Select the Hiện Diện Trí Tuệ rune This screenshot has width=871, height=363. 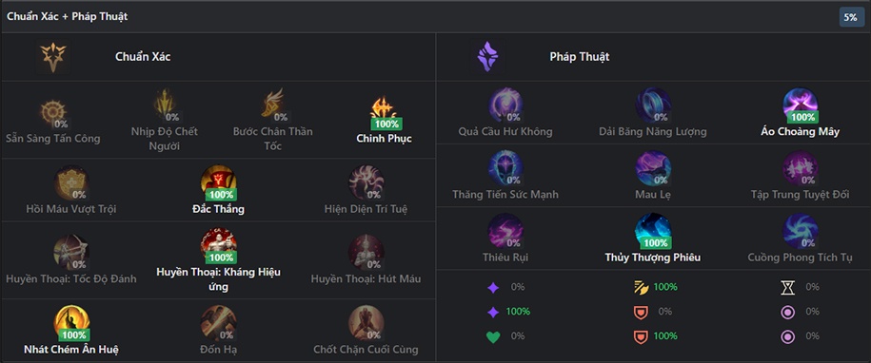(x=366, y=182)
